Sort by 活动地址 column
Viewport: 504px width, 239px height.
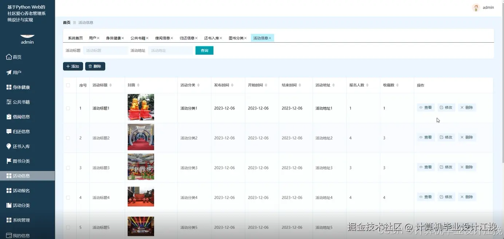(x=334, y=85)
